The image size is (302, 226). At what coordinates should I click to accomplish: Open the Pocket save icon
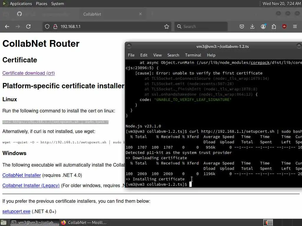pyautogui.click(x=242, y=26)
